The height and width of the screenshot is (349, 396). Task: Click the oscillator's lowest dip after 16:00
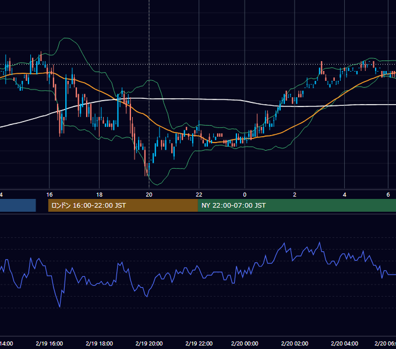pyautogui.click(x=60, y=307)
